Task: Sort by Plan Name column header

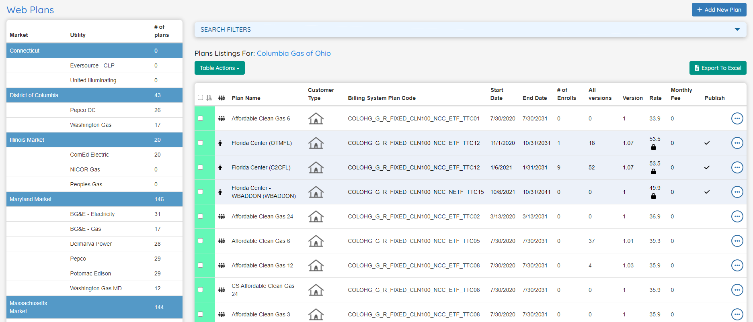Action: click(x=246, y=98)
